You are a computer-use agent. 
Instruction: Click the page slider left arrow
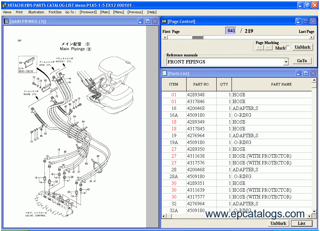(165, 37)
